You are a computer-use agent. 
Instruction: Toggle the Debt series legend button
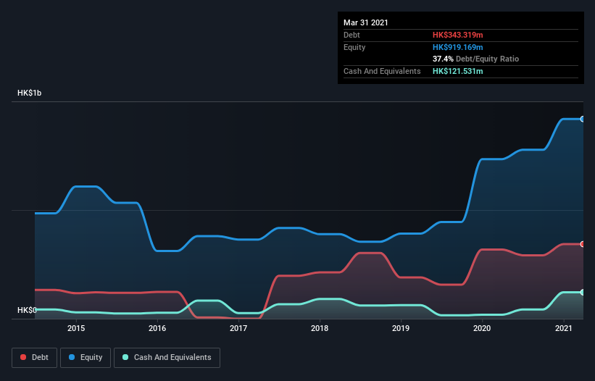(35, 358)
